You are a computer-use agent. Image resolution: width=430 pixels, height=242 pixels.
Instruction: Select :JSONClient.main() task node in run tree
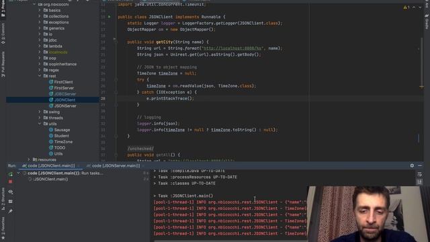tap(50, 179)
